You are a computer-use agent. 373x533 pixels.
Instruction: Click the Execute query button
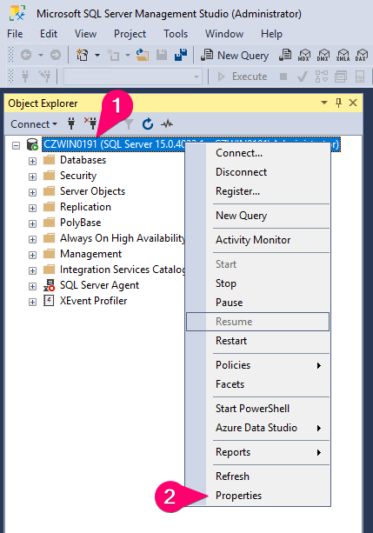click(242, 77)
